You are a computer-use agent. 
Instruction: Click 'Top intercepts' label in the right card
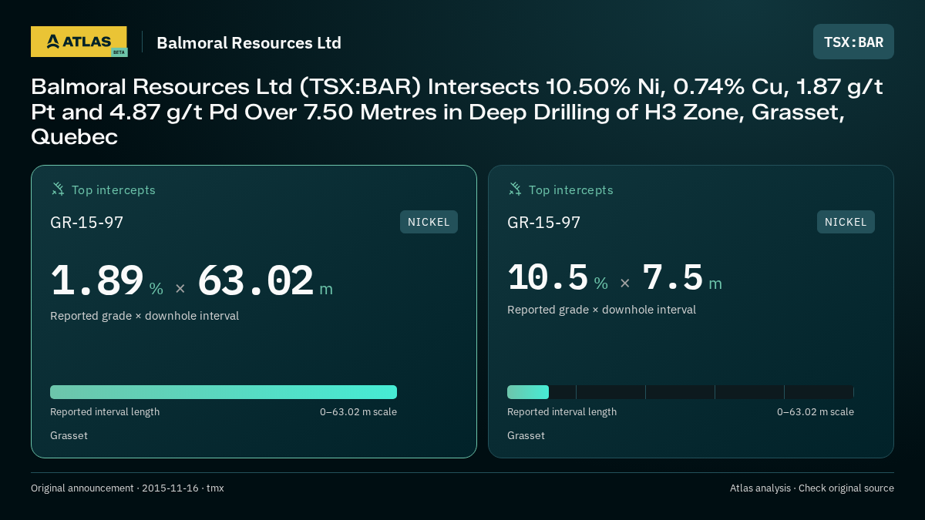pos(570,190)
